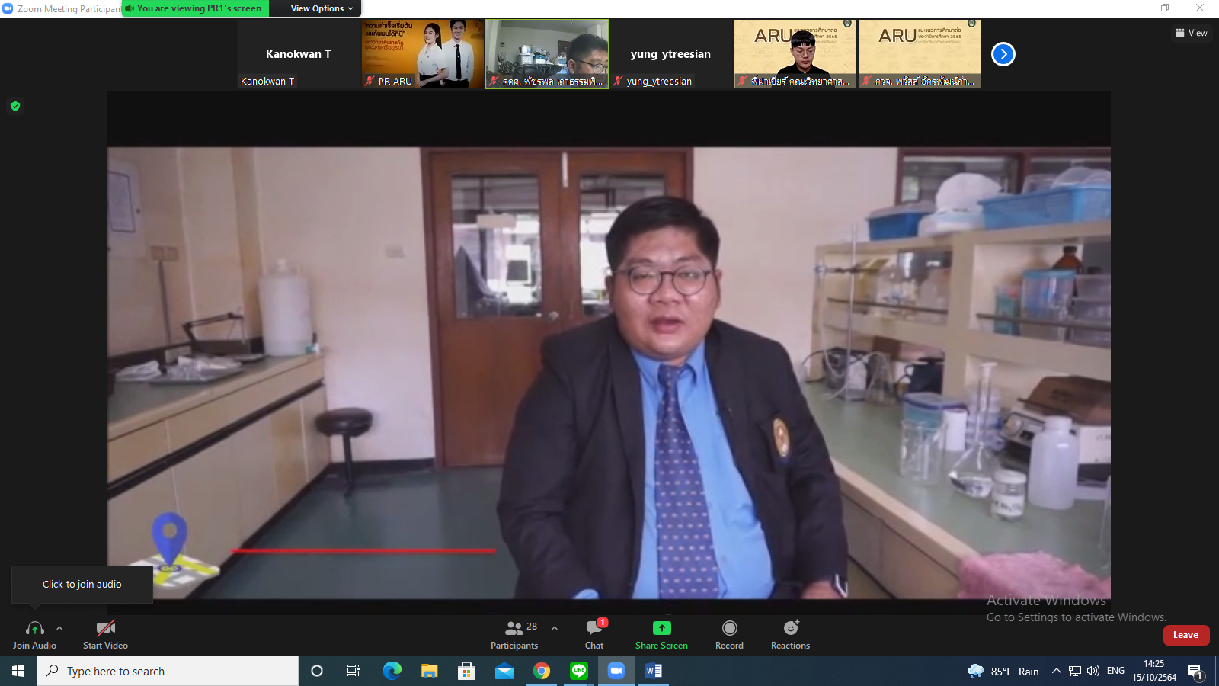Show hidden system tray icons
The width and height of the screenshot is (1219, 686).
[1056, 671]
